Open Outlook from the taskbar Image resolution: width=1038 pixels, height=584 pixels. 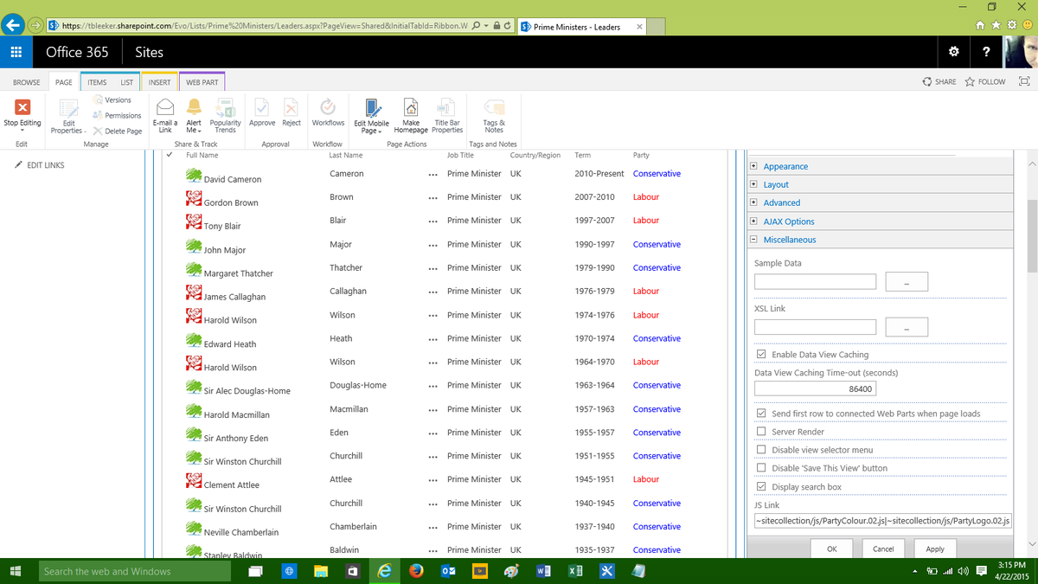coord(448,571)
